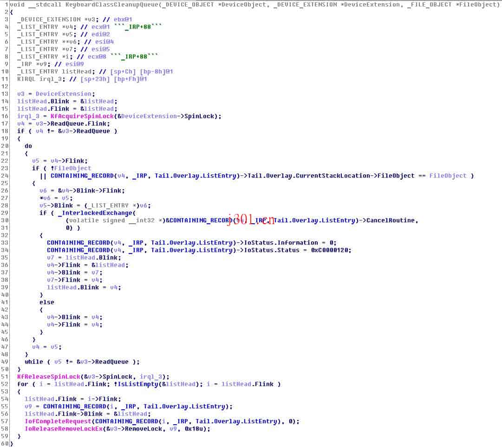Click line number 47
This screenshot has height=447, width=502.
click(x=5, y=347)
